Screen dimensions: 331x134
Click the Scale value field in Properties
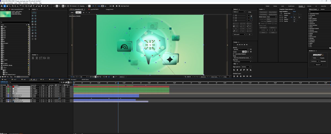pos(295,17)
